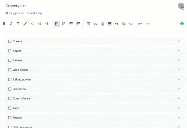This screenshot has height=128, width=187.
Task: Click the Baking powder item text
Action: coord(22,79)
